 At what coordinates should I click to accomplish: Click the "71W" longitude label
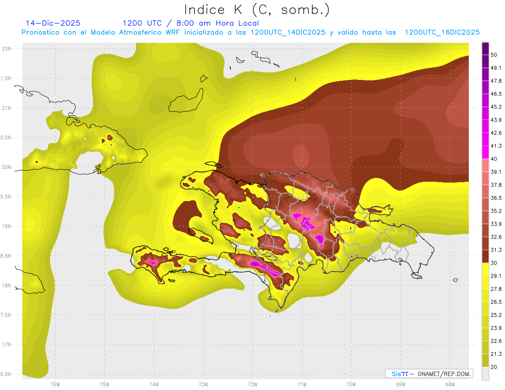pos(302,384)
